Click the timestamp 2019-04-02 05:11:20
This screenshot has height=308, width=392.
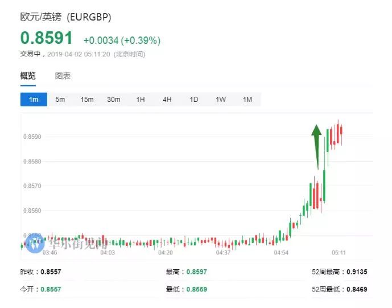[x=79, y=54]
